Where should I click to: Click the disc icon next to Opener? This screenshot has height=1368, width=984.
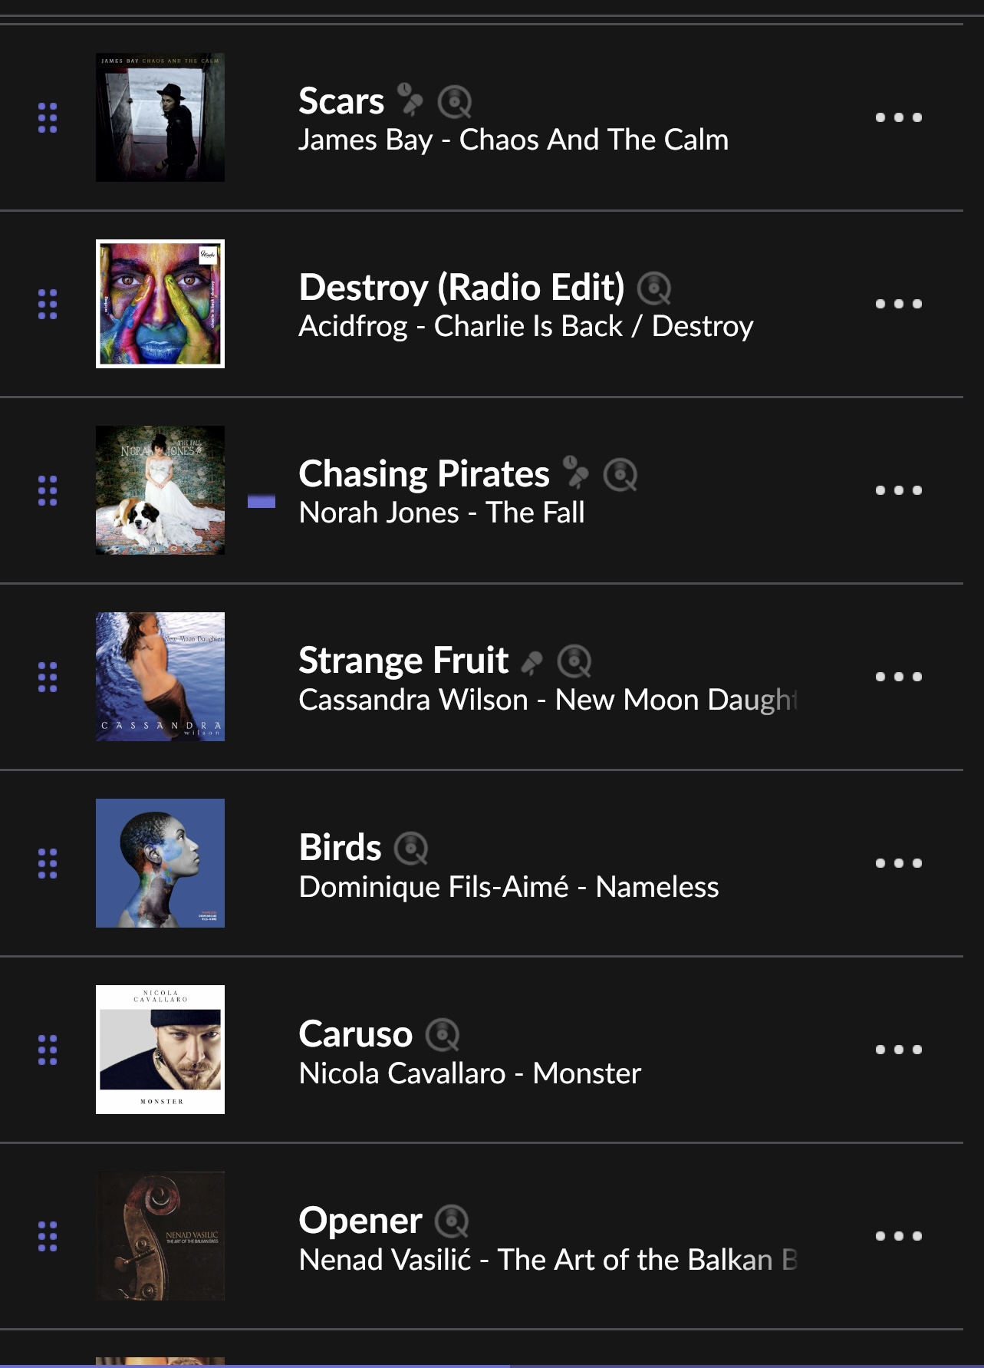click(453, 1221)
